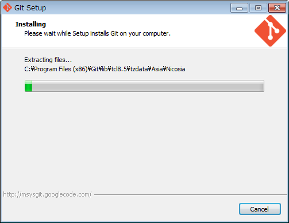The width and height of the screenshot is (289, 223).
Task: Click 'your computer.' at end of header sentence
Action: tap(149, 33)
